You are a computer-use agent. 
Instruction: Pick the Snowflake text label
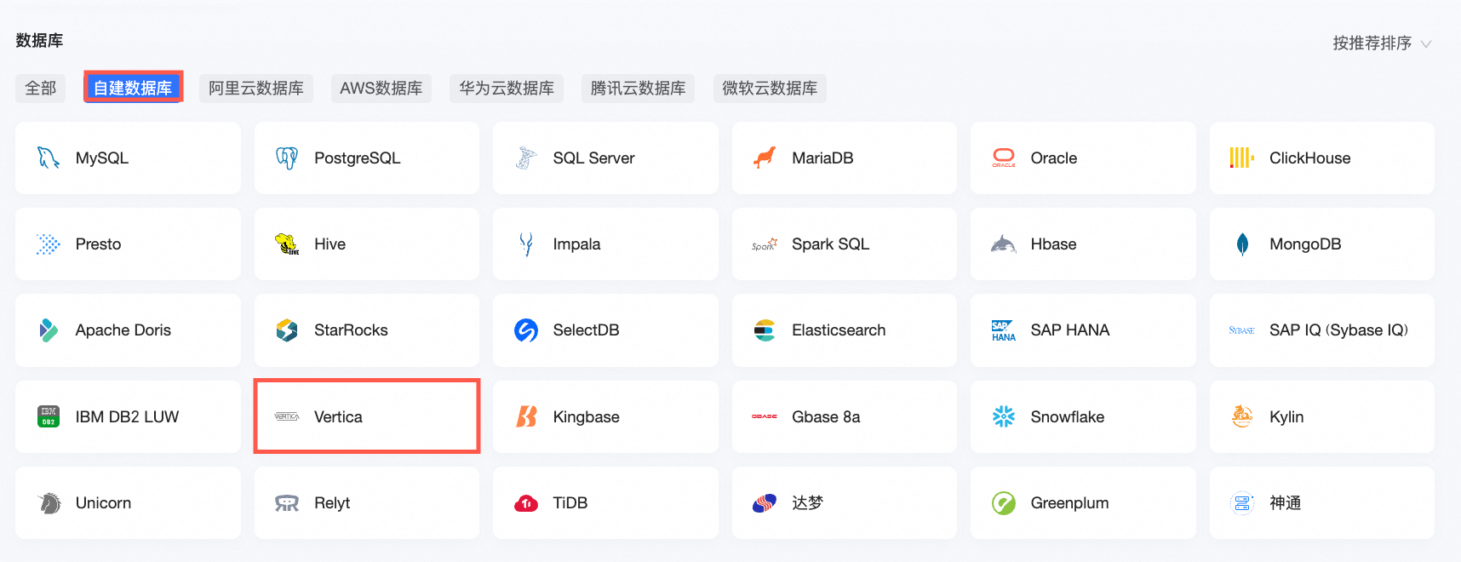(1067, 416)
